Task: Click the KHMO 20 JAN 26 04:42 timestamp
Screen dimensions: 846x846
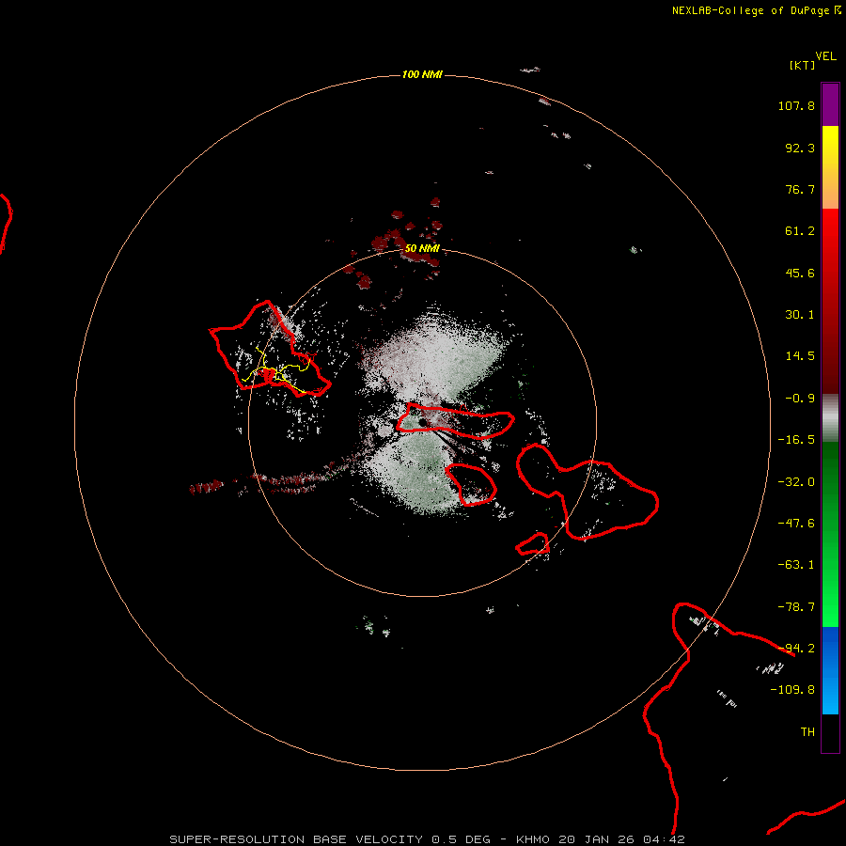Action: coord(600,839)
